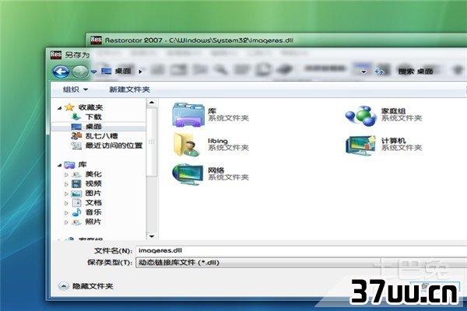Click navigation pane scroll up arrow
The image size is (467, 311).
152,103
